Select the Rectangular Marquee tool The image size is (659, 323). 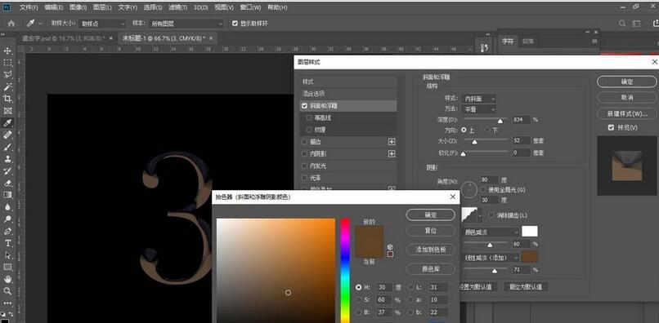[x=7, y=63]
